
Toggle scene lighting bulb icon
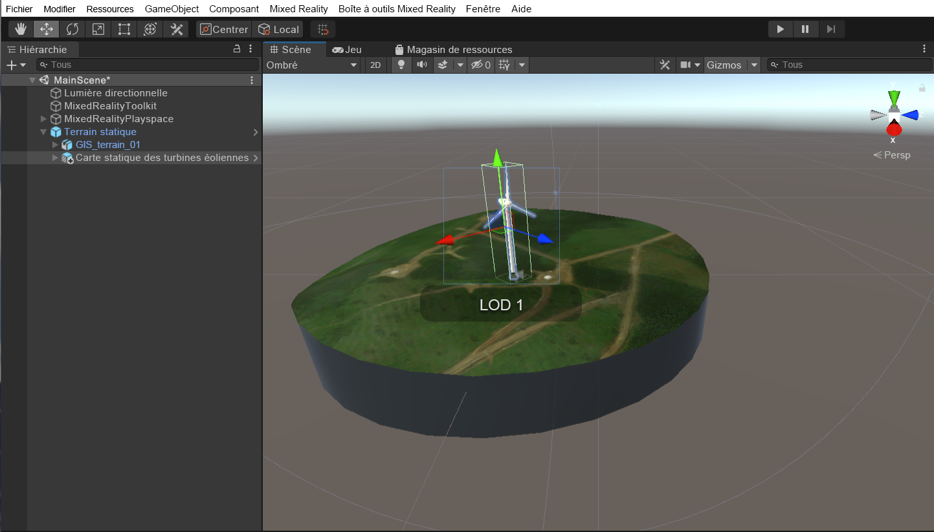tap(401, 65)
